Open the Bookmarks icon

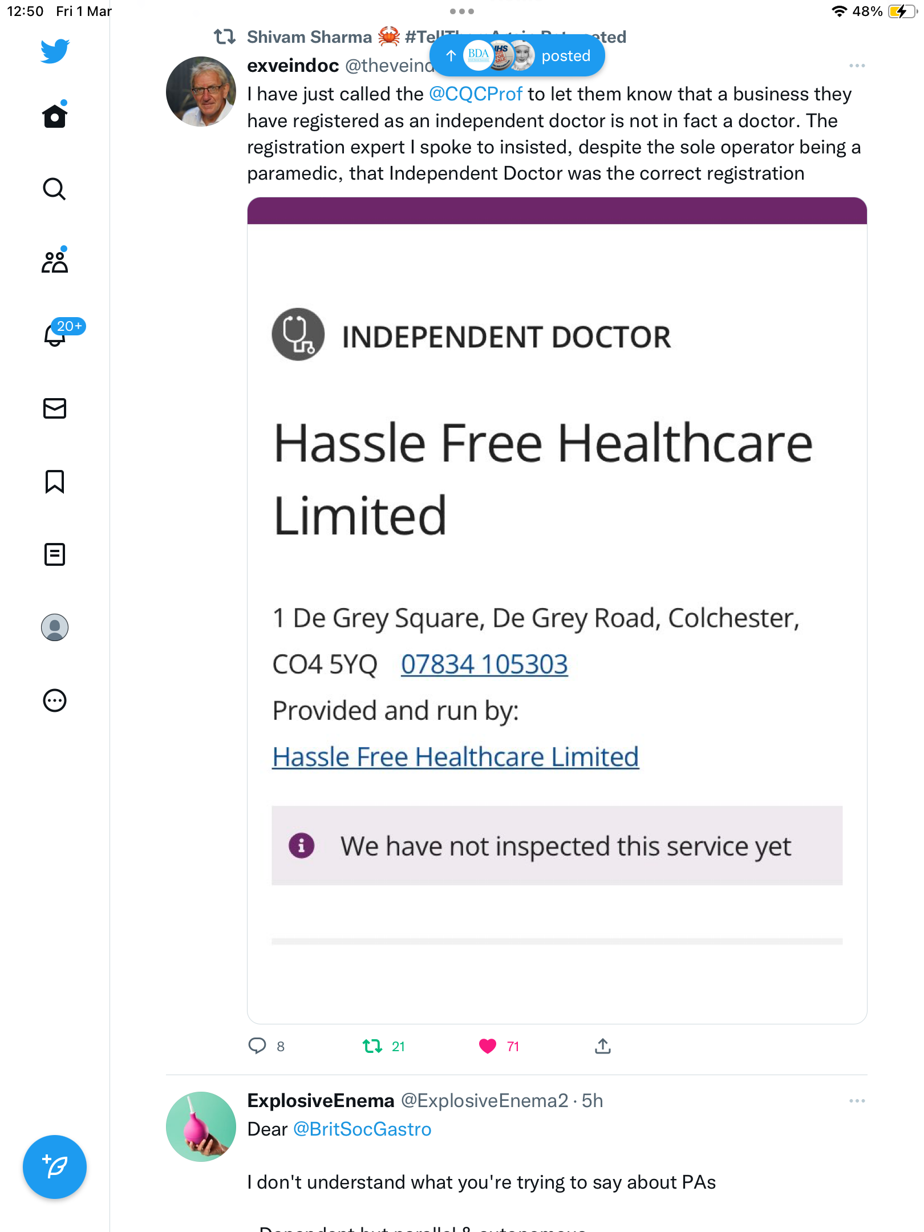click(55, 481)
